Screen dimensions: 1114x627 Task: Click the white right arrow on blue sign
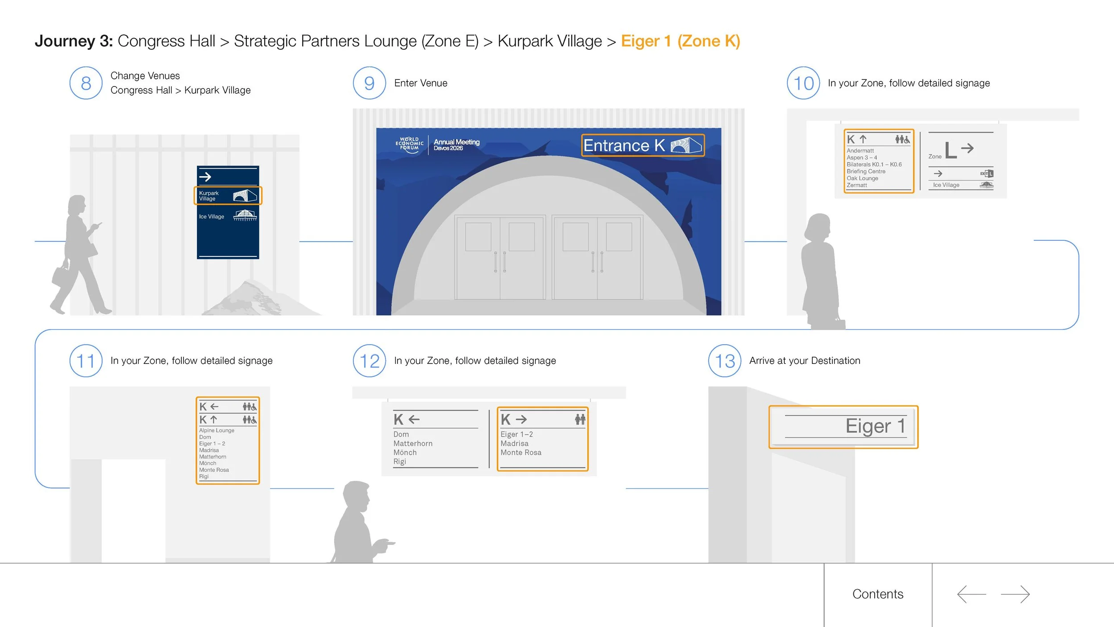pos(205,177)
